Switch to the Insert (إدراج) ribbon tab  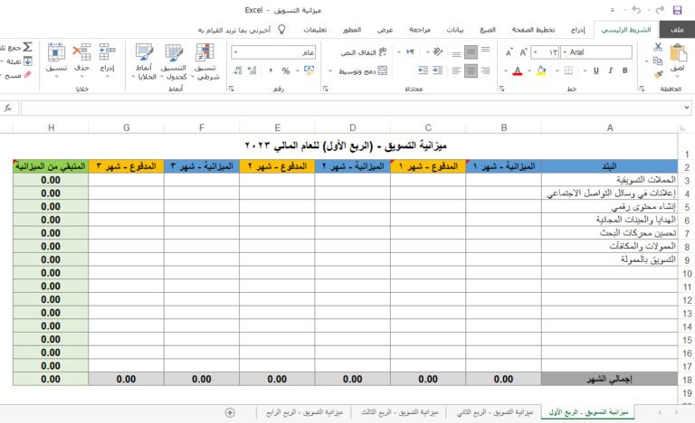coord(577,30)
